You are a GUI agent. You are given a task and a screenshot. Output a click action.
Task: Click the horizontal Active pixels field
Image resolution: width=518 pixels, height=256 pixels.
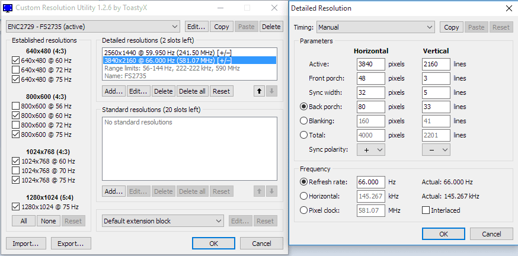coord(371,64)
